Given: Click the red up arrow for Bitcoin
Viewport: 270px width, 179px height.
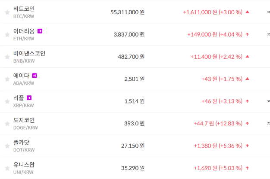Looking at the screenshot, I should pyautogui.click(x=248, y=12).
